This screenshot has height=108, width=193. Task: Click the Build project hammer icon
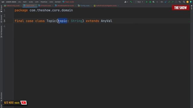(x=131, y=2)
